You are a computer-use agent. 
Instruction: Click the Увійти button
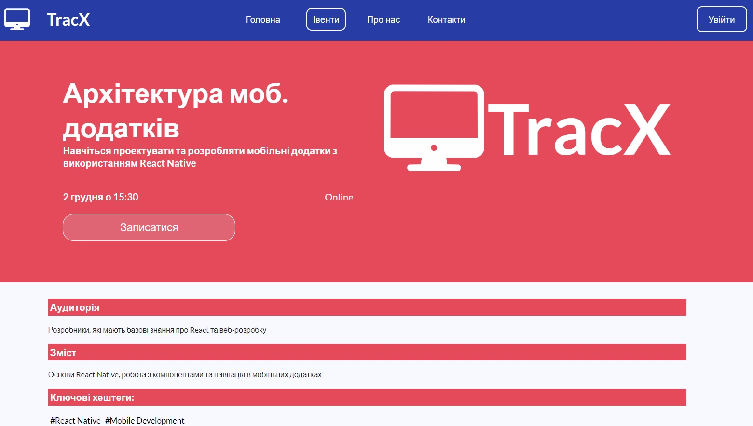point(721,19)
